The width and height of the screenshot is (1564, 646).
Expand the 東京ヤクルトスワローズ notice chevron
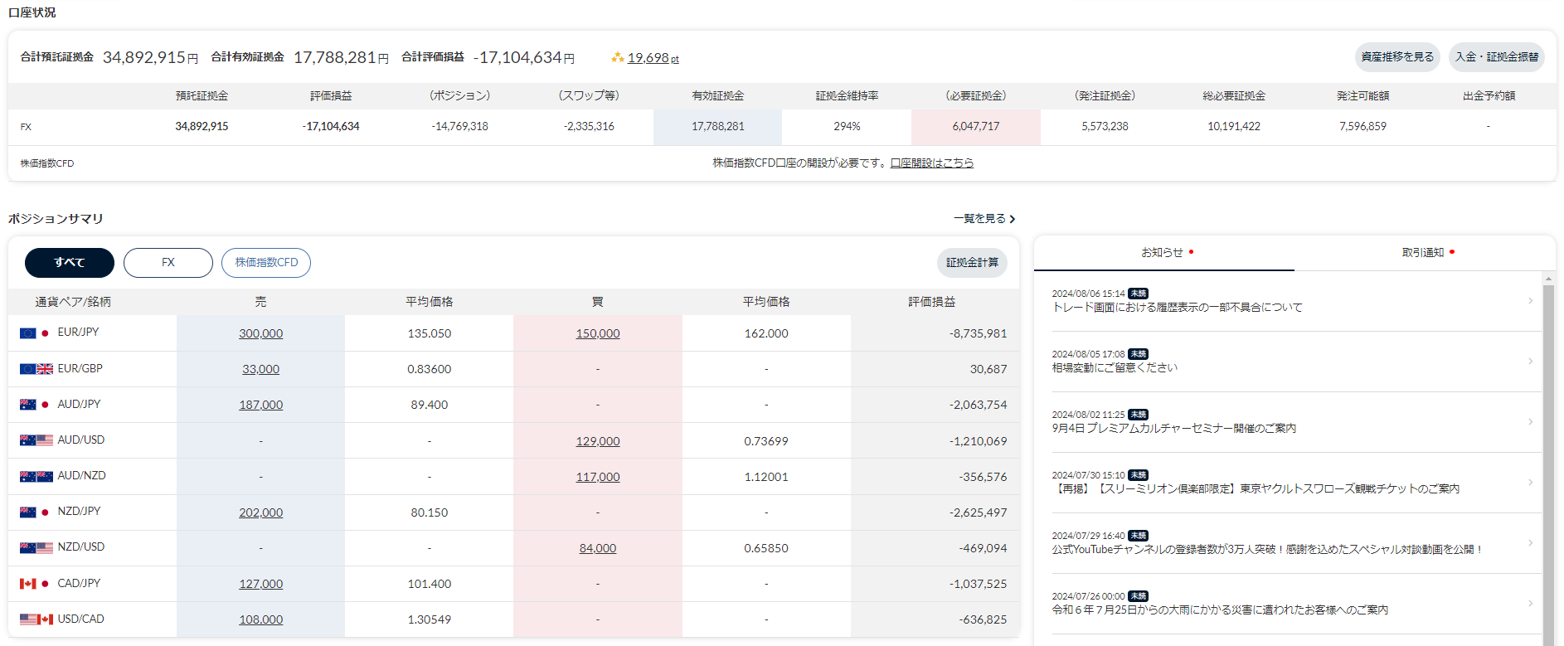tap(1530, 483)
